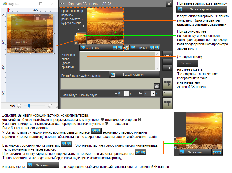Image resolution: width=232 pixels, height=173 pixels.
Task: Click the 'из БО' clipboard button
Action: tap(139, 48)
